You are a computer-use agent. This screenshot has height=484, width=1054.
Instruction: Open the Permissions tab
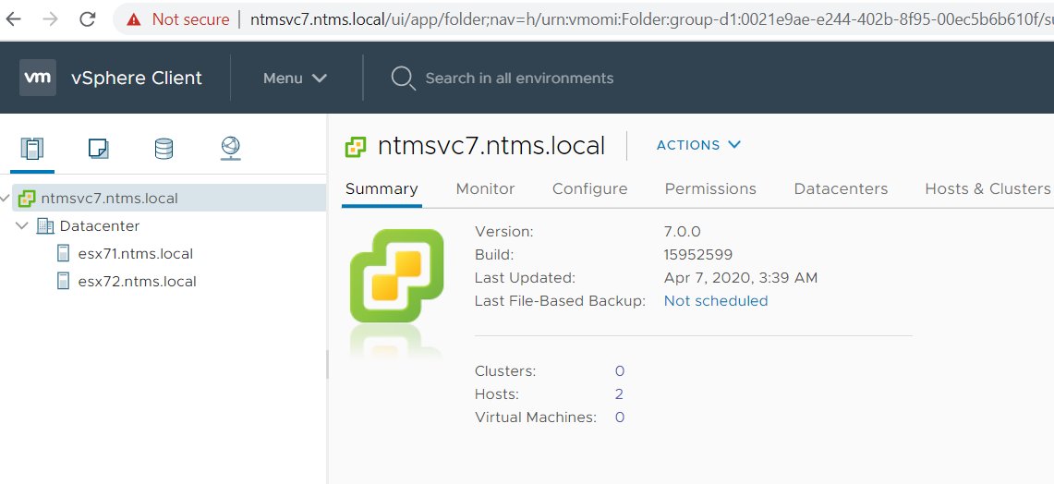pyautogui.click(x=710, y=189)
